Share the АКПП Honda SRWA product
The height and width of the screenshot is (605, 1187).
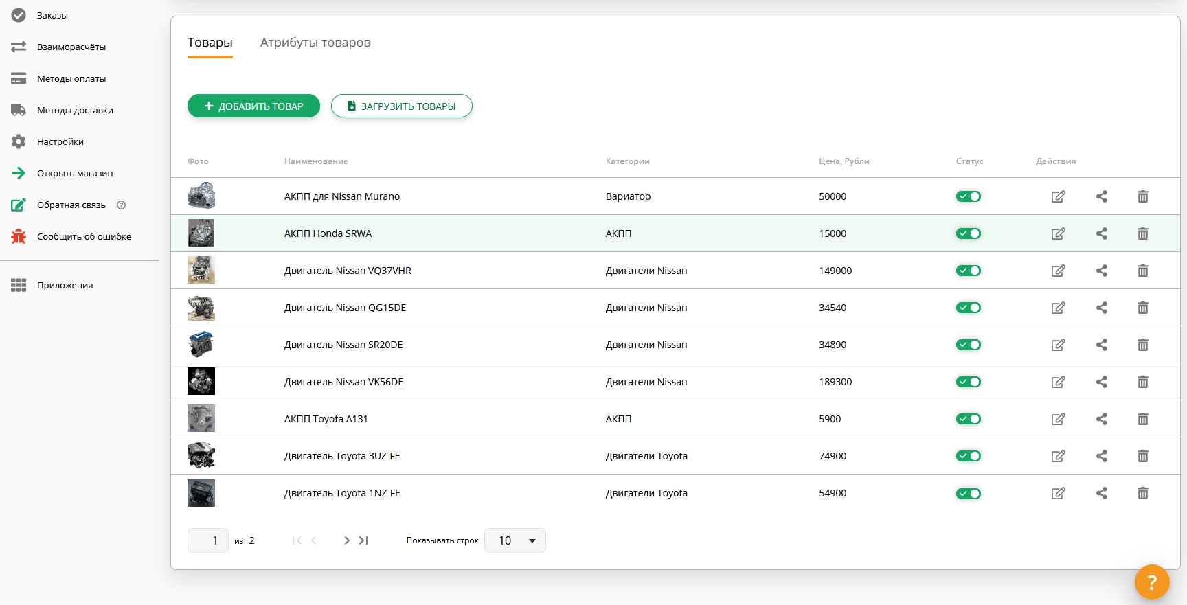tap(1101, 233)
